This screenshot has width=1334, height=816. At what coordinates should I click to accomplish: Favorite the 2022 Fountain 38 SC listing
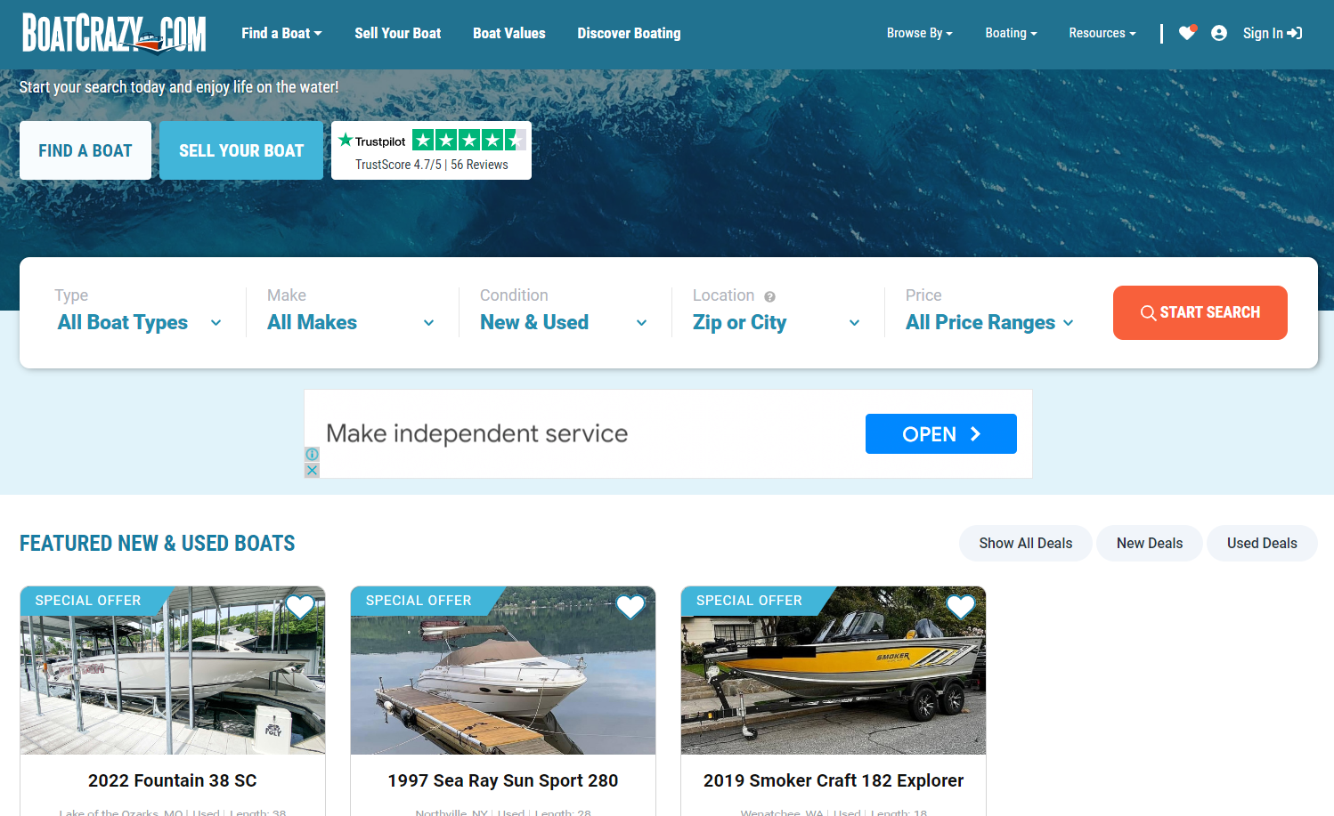(x=299, y=607)
